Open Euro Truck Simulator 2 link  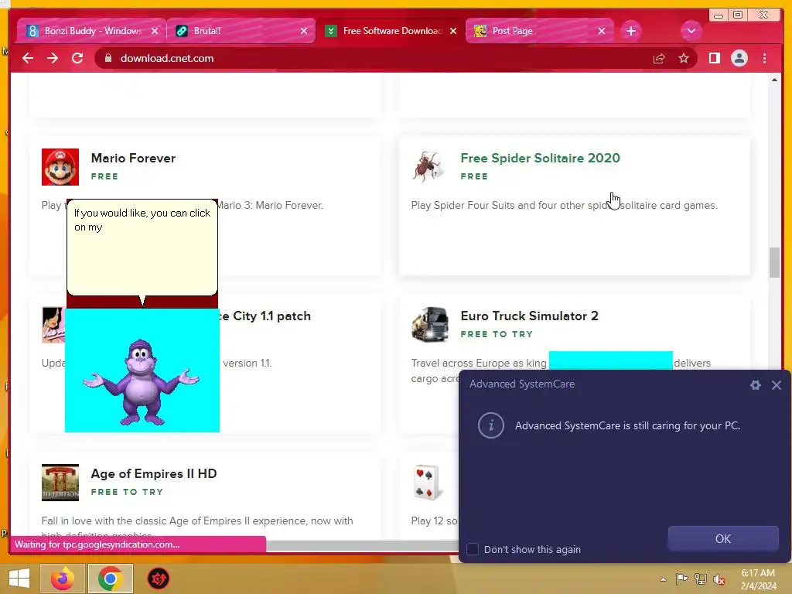(x=529, y=316)
